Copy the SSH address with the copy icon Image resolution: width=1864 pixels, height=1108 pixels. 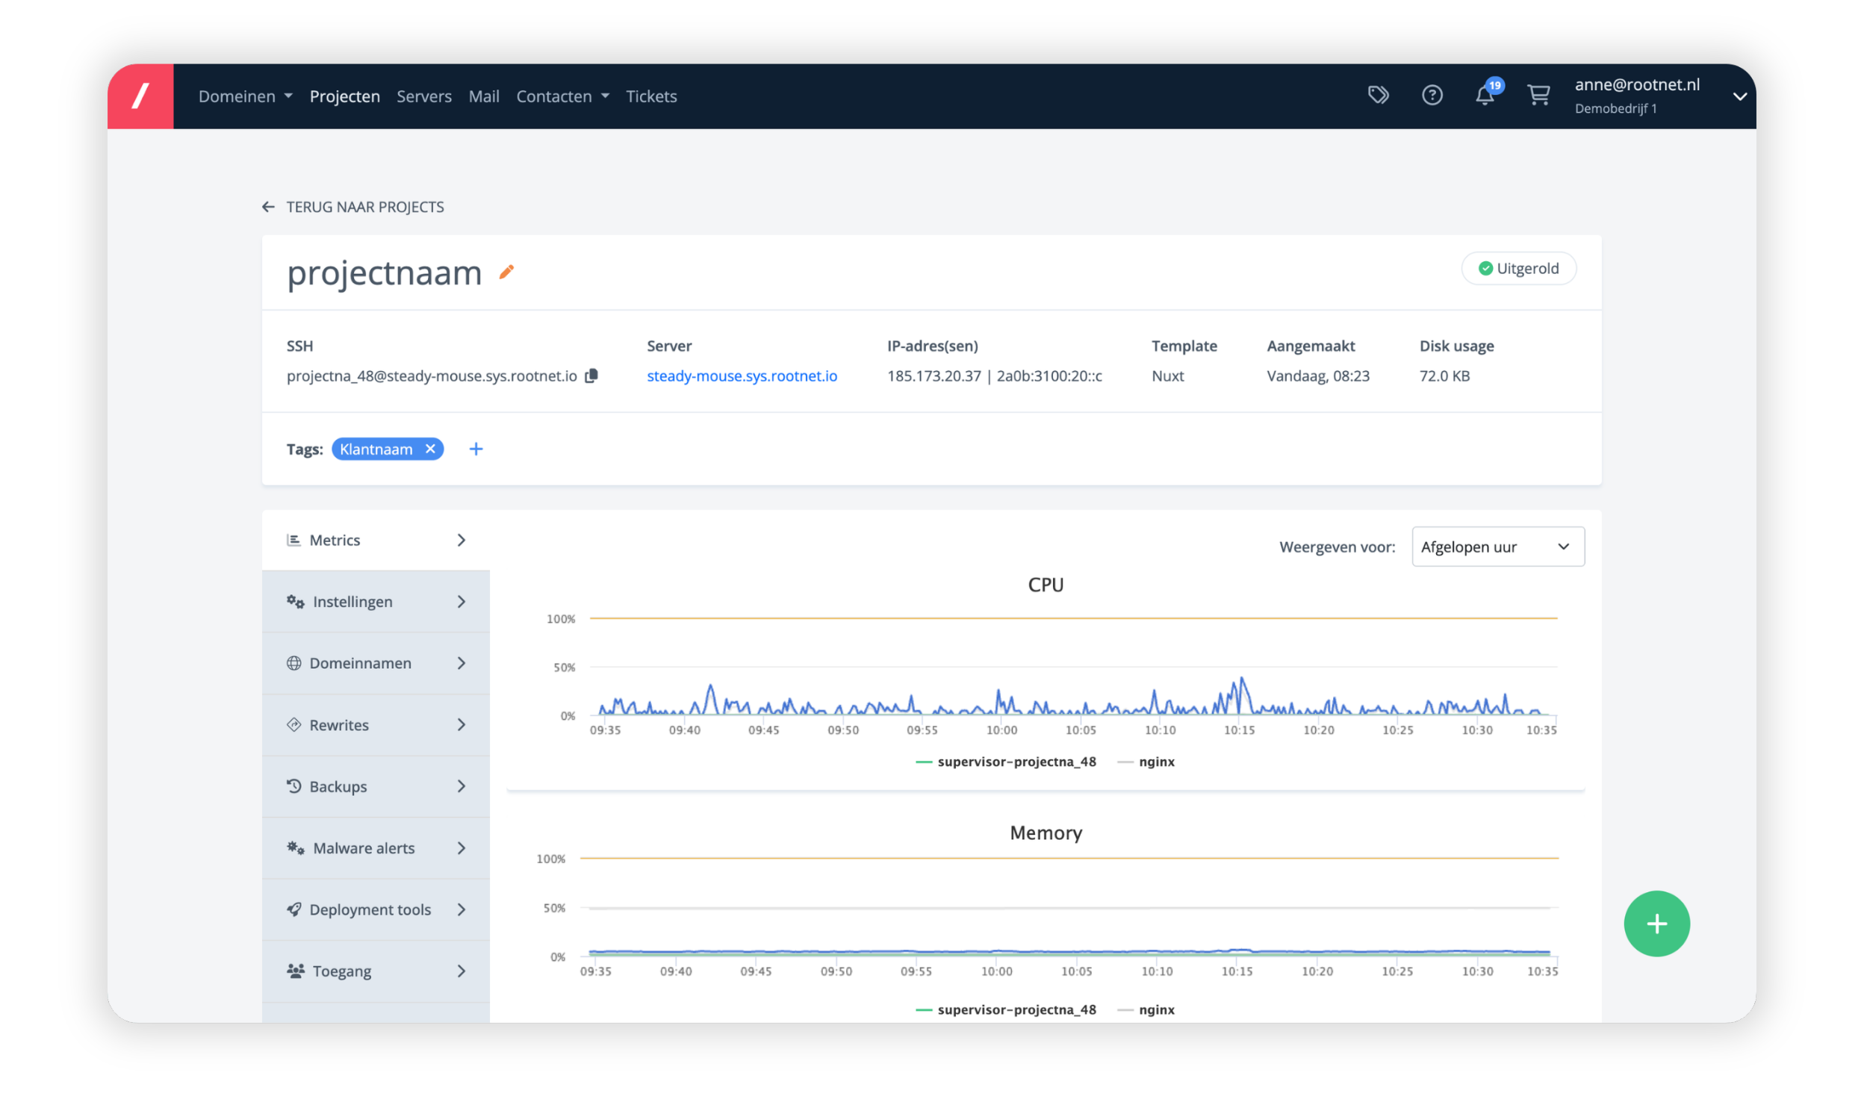[x=591, y=376]
